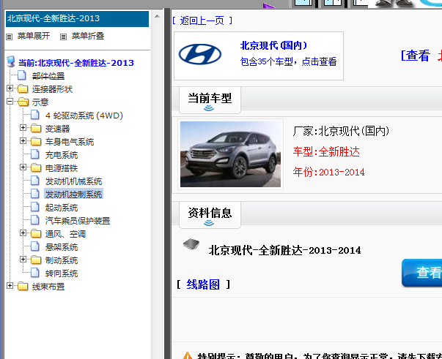
Task: Click the folder icon for 制动系统
Action: pyautogui.click(x=36, y=260)
